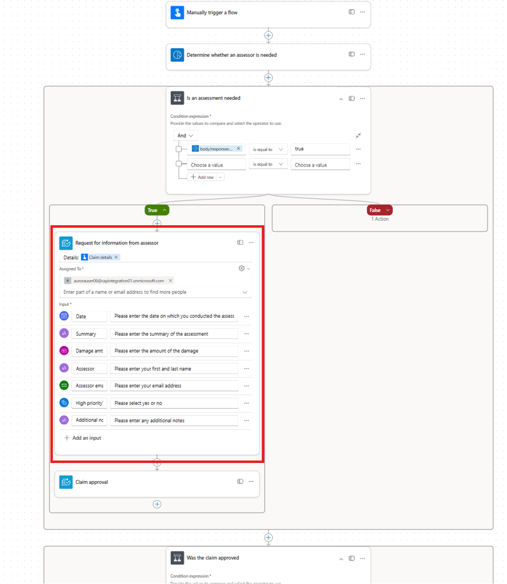
Task: Click Add an input in the assessor request card
Action: pyautogui.click(x=81, y=438)
